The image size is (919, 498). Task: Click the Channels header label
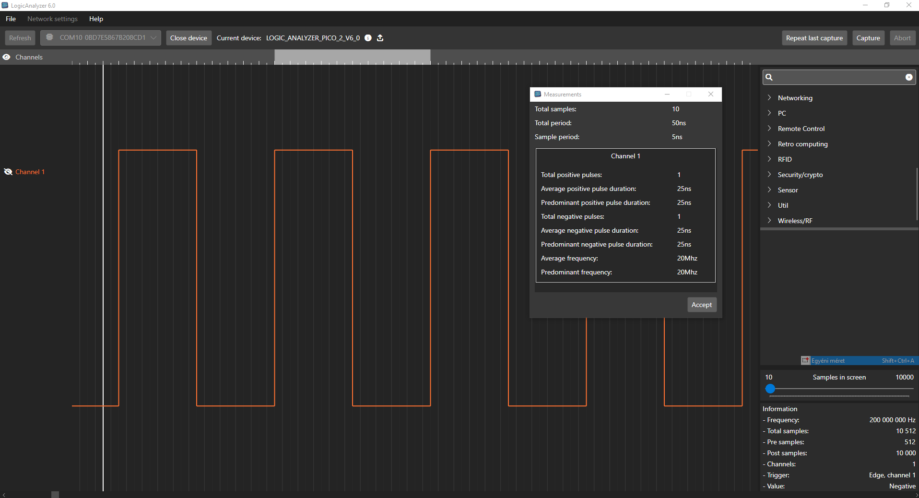pyautogui.click(x=29, y=57)
